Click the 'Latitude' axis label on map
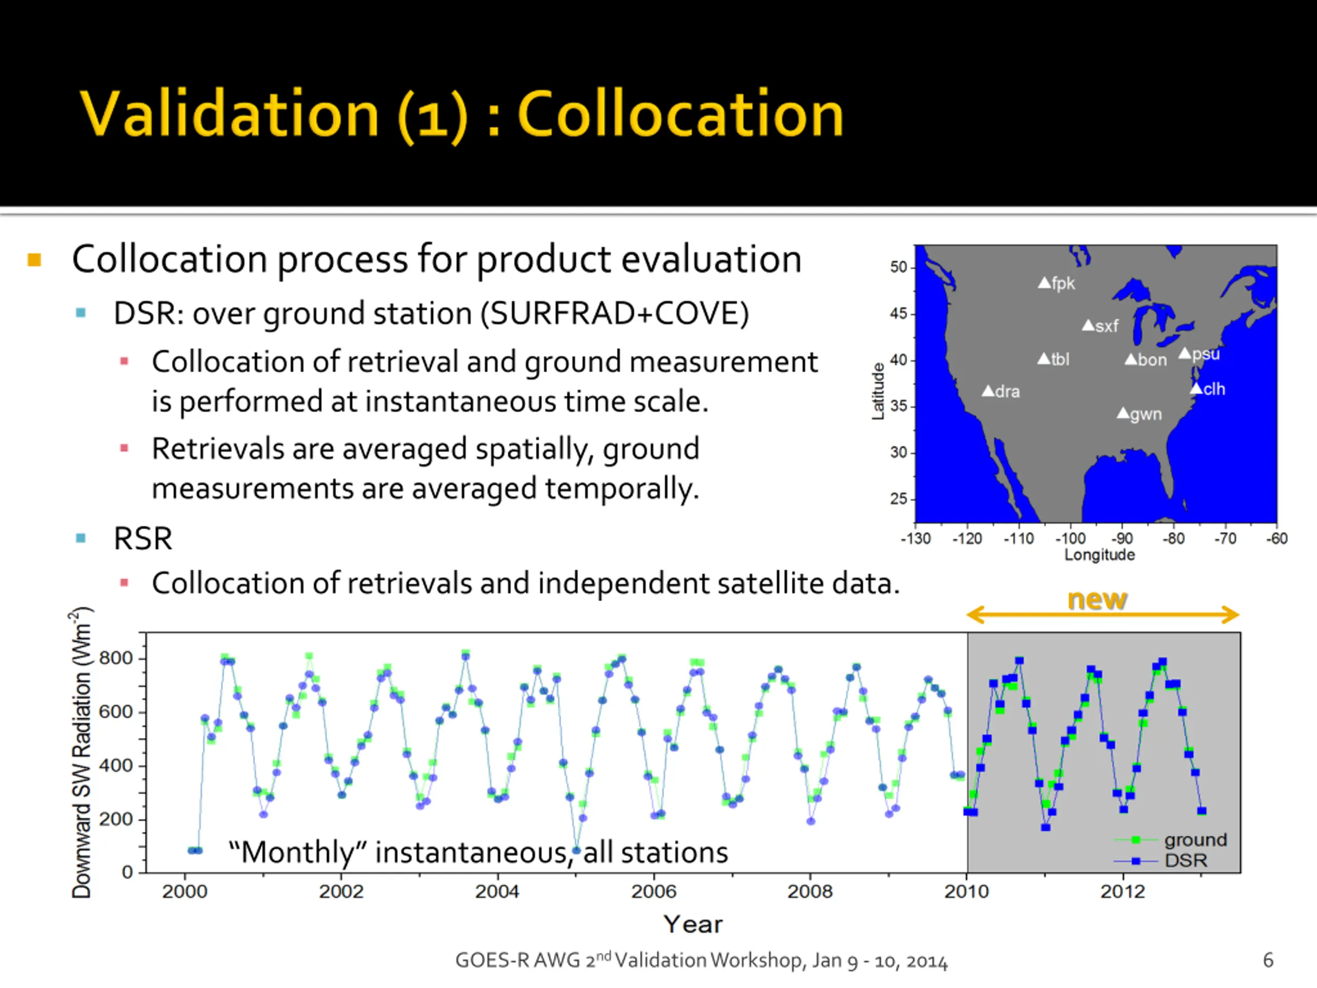The height and width of the screenshot is (988, 1317). point(878,391)
